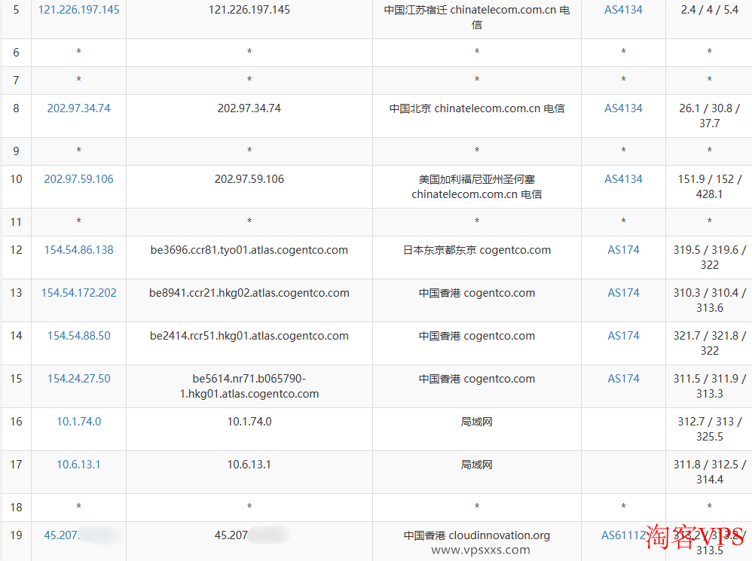Click the 202.97.34.74 address link

(78, 108)
